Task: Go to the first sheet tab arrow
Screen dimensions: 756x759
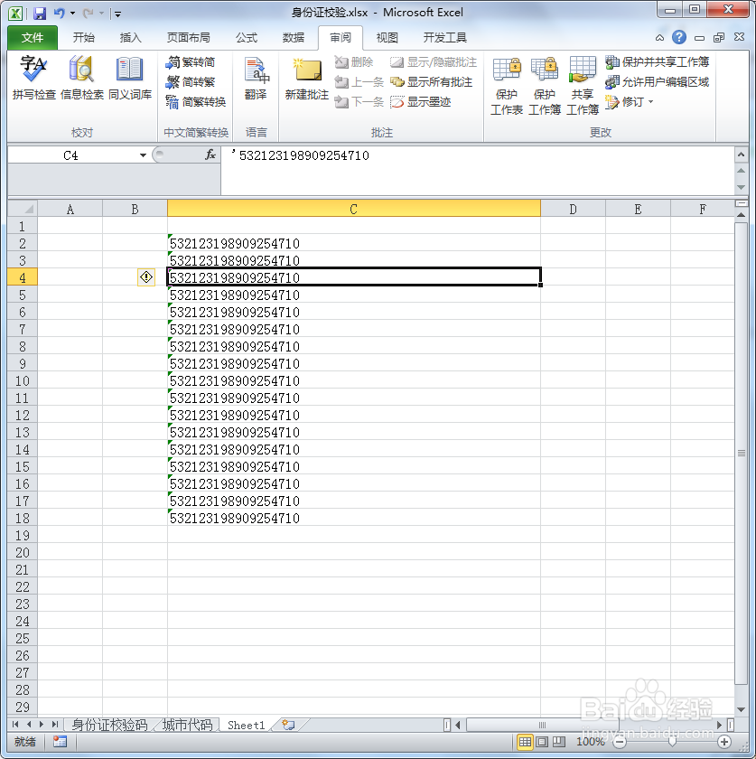Action: click(x=15, y=724)
